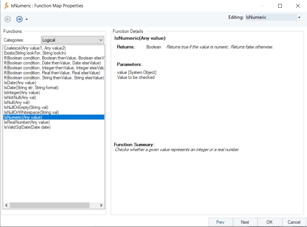
Task: Choose IsRealNumber(Any value) function
Action: [27, 122]
